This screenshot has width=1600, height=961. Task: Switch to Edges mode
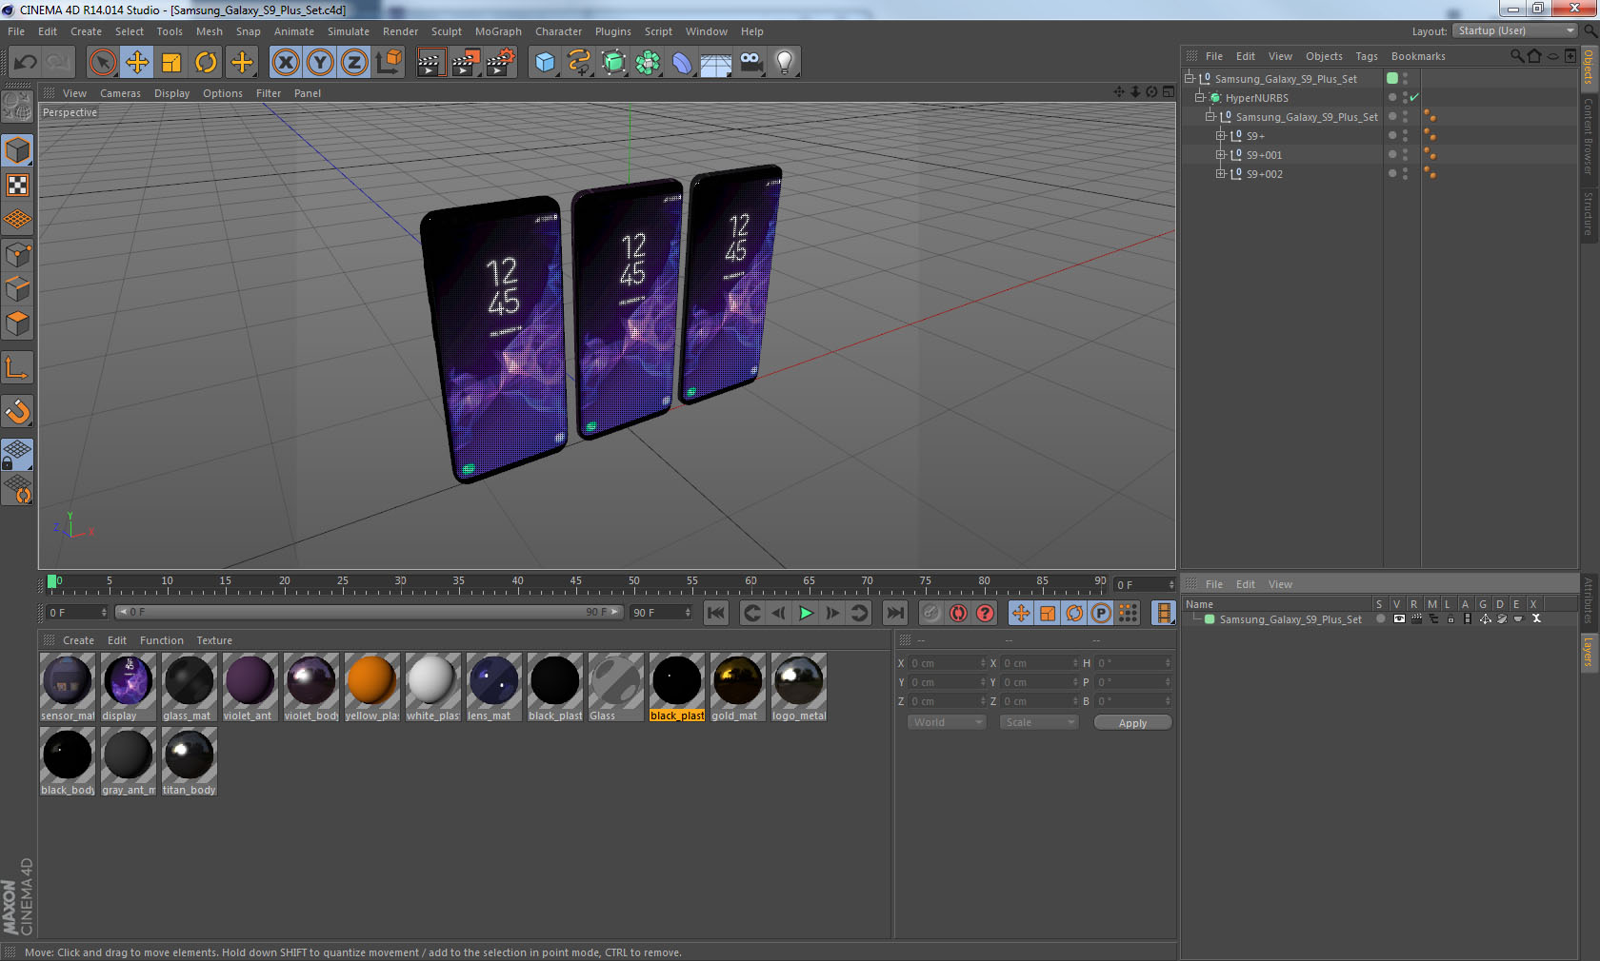[x=17, y=289]
